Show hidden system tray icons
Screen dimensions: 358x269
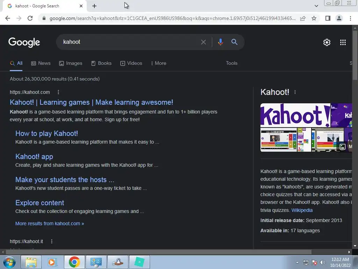[x=297, y=262]
